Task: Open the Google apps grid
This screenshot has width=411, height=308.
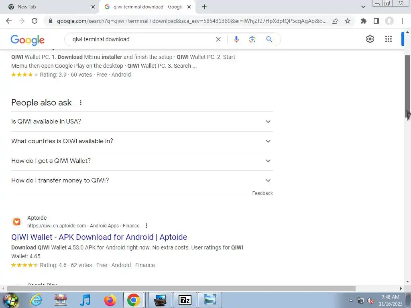Action: click(x=389, y=39)
